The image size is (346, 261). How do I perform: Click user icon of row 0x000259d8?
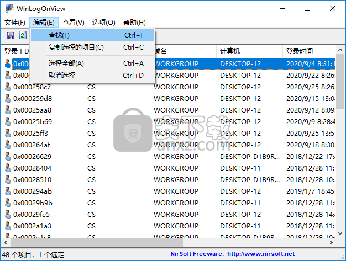(x=8, y=98)
